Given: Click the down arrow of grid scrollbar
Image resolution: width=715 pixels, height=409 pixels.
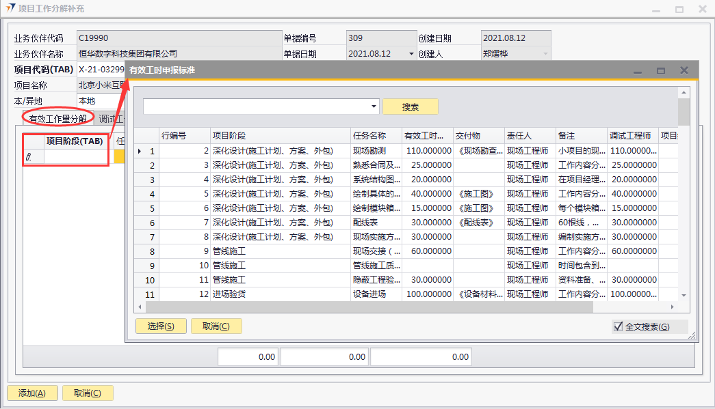Looking at the screenshot, I should click(684, 294).
